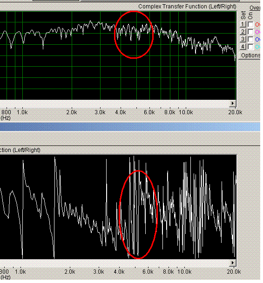Click inside red ellipse on bottom graph
The image size is (263, 283).
138,214
